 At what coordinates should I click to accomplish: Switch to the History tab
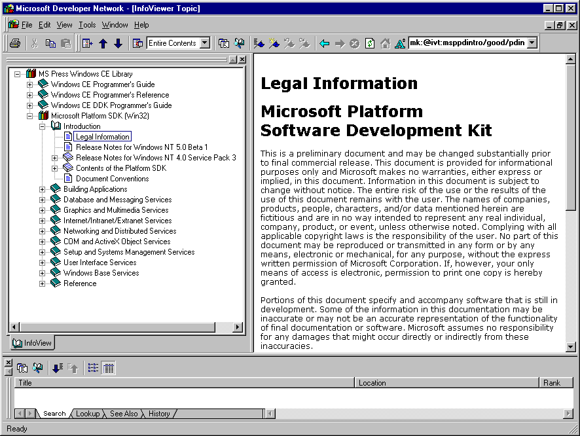[159, 414]
